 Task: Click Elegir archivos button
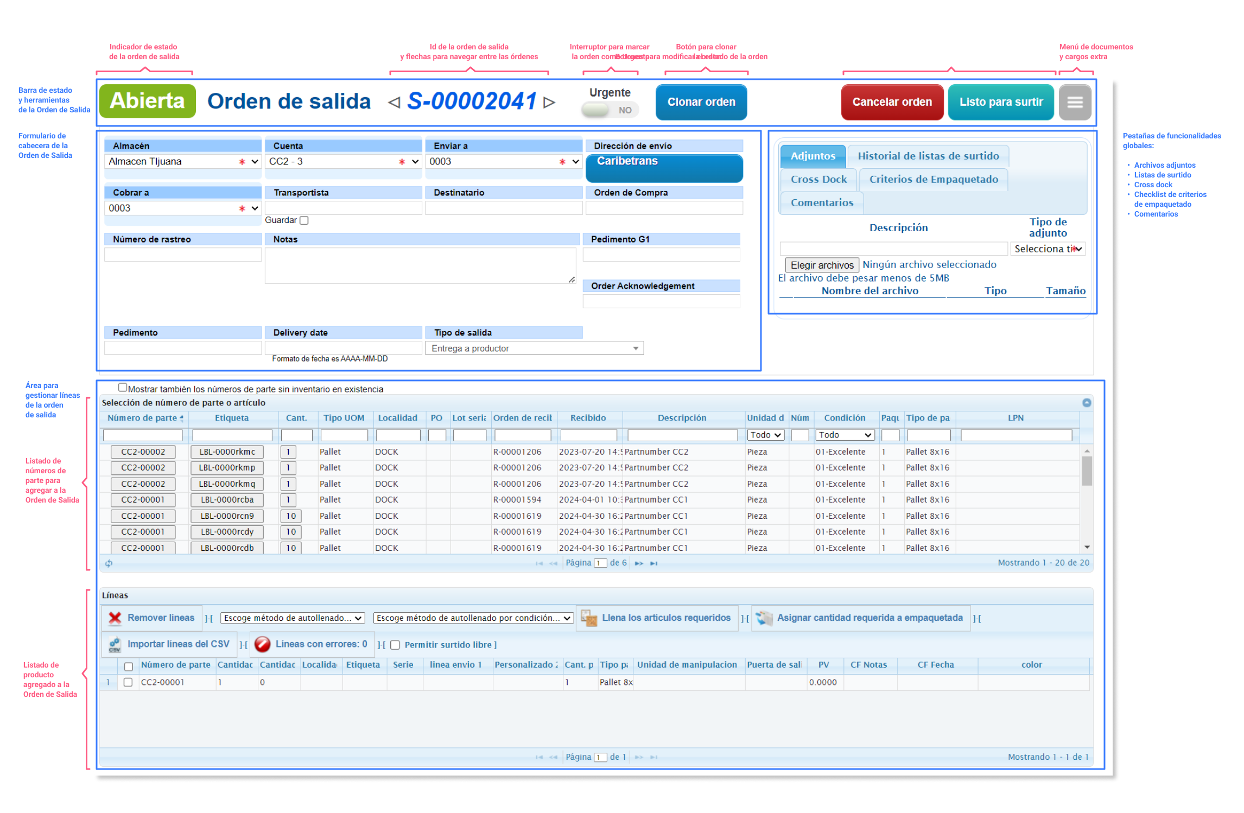click(x=822, y=265)
